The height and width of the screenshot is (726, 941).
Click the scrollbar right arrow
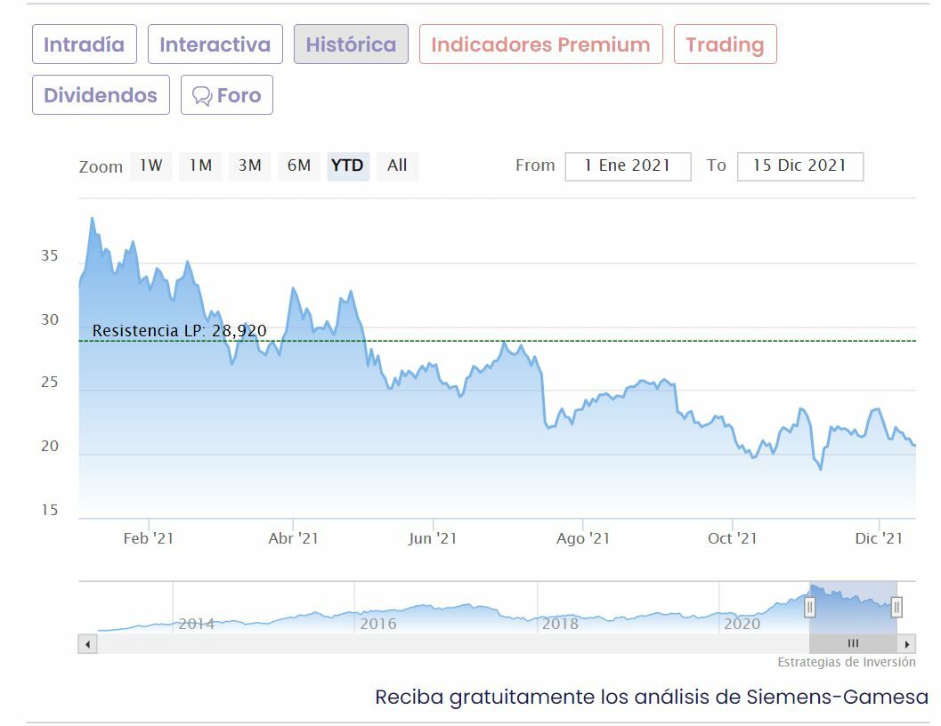pos(907,643)
